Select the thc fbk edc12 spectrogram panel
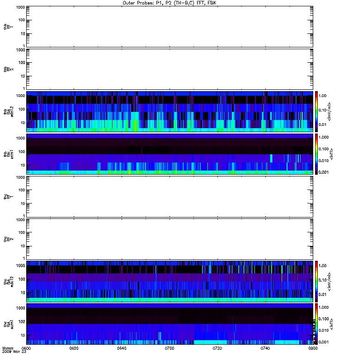Screen dimensions: 339x361 [170, 281]
